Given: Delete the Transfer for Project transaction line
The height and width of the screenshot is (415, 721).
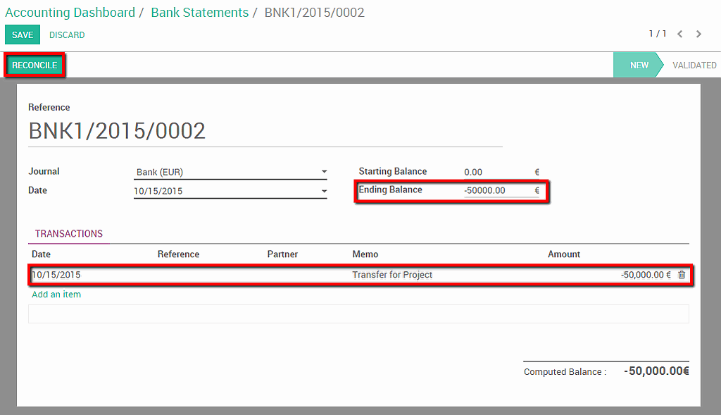Looking at the screenshot, I should (x=681, y=275).
